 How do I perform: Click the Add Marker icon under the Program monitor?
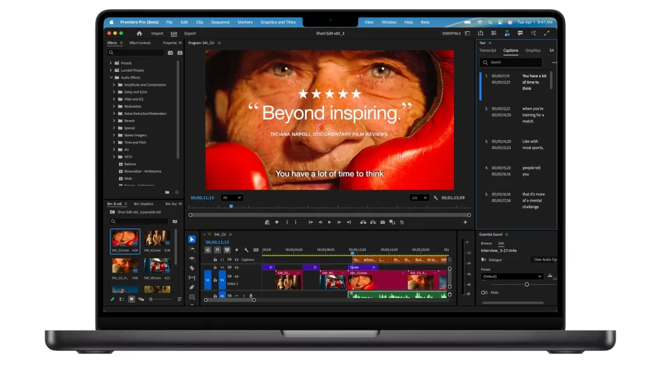point(276,222)
